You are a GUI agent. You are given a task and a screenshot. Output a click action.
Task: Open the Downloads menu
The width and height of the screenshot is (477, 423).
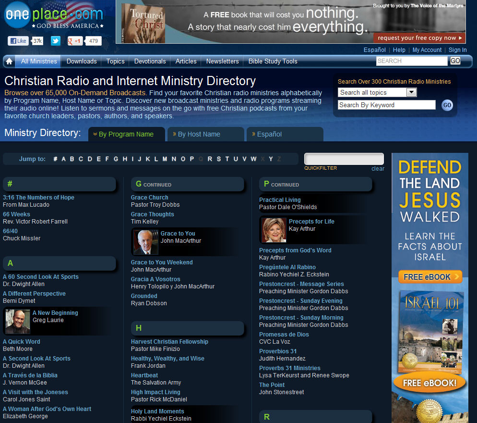click(x=81, y=62)
